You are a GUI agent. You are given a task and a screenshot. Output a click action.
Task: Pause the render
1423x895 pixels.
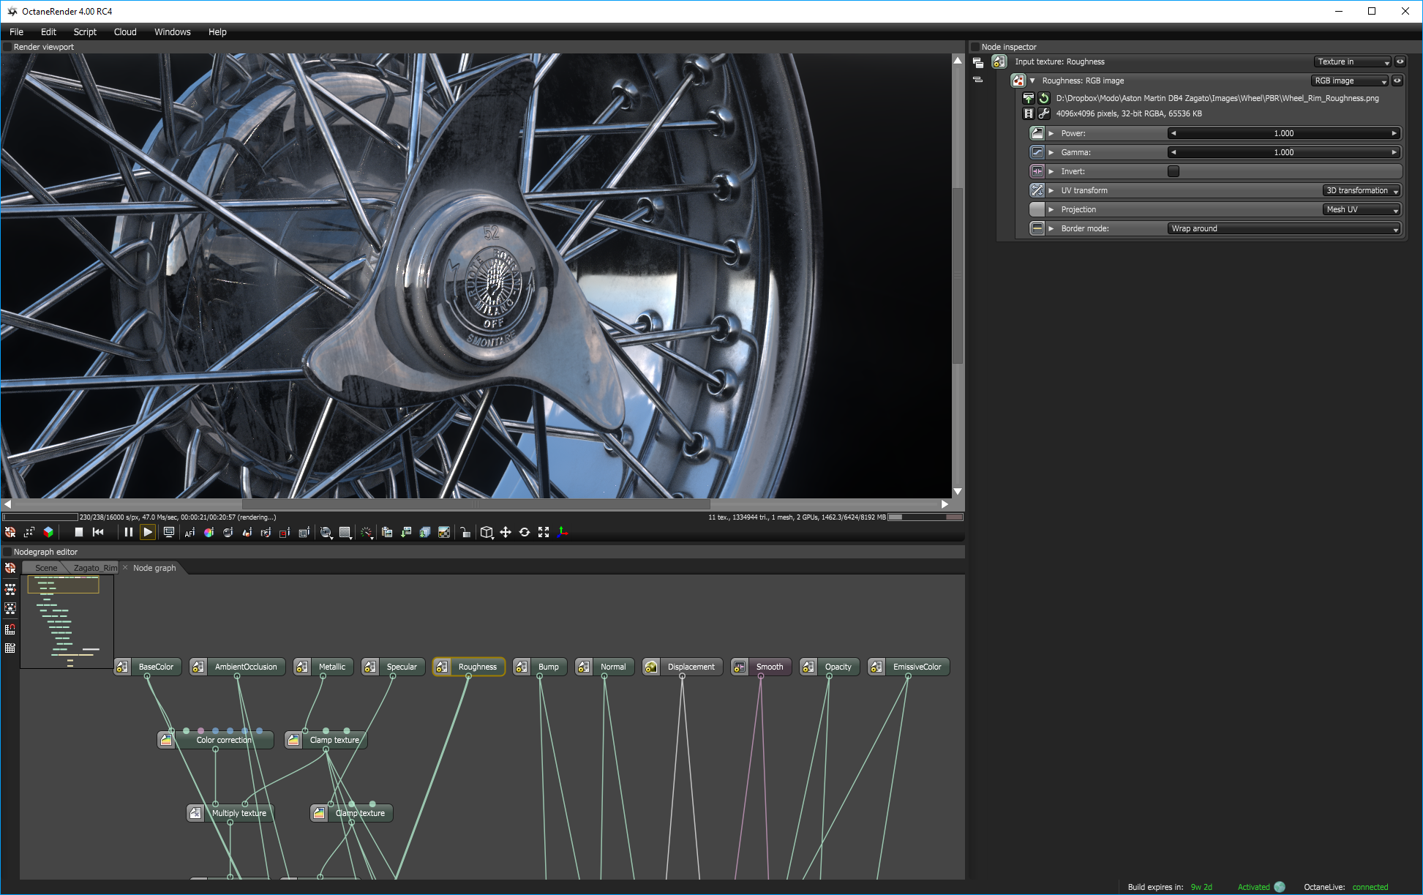[129, 532]
